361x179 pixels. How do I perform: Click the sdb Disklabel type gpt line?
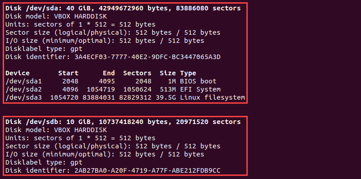click(x=44, y=162)
